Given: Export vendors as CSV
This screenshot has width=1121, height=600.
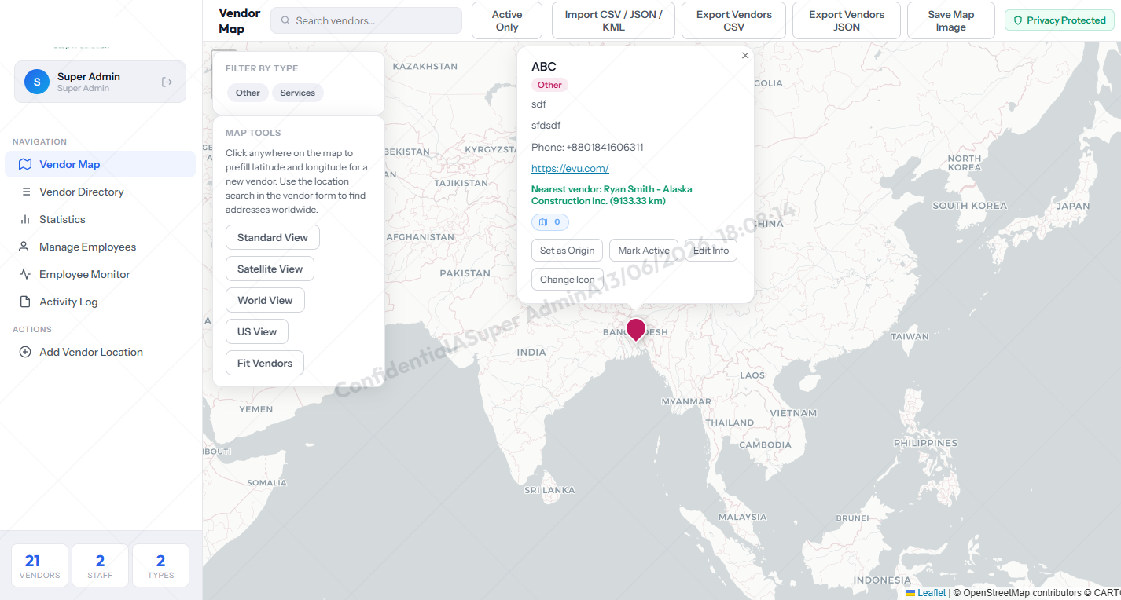Looking at the screenshot, I should (x=734, y=20).
